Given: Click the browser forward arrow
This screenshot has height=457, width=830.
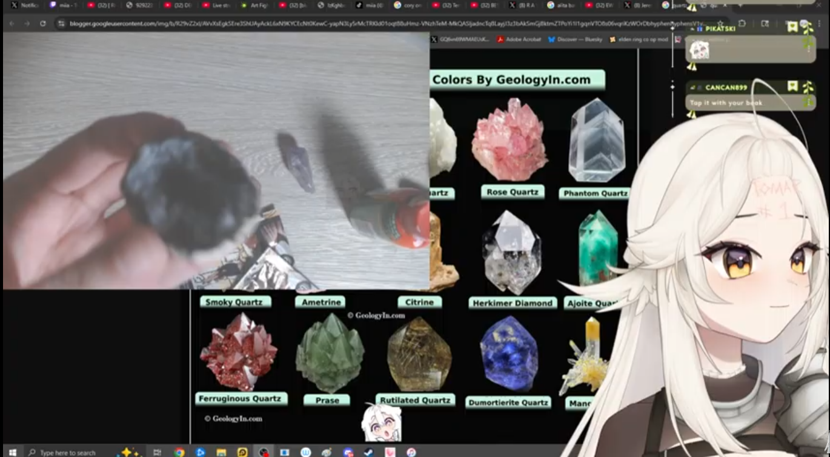Looking at the screenshot, I should pyautogui.click(x=27, y=24).
